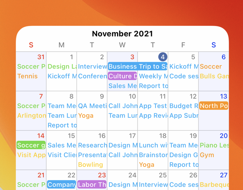
Task: Click the purple Labor Th event
Action: pos(92,184)
